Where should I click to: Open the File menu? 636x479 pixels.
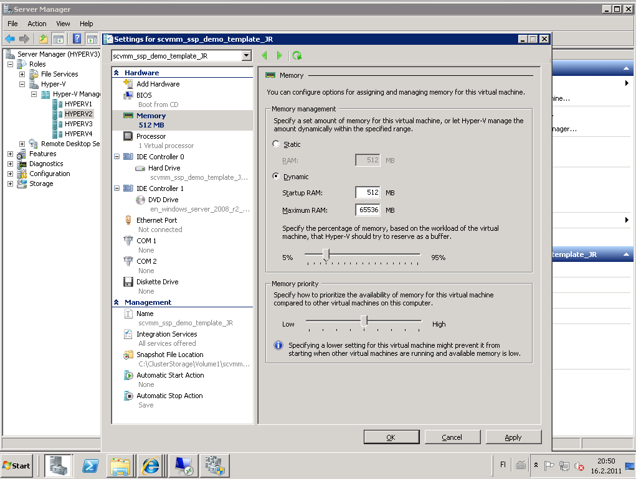(12, 24)
